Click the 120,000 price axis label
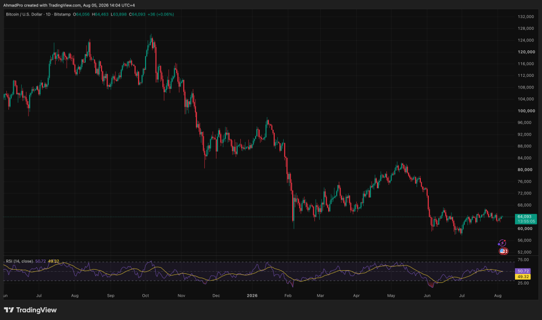 point(526,52)
